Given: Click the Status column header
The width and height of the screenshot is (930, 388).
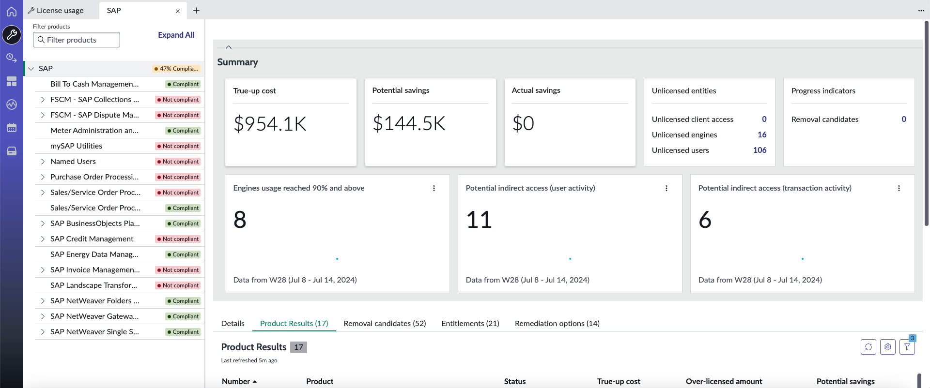Looking at the screenshot, I should 514,381.
